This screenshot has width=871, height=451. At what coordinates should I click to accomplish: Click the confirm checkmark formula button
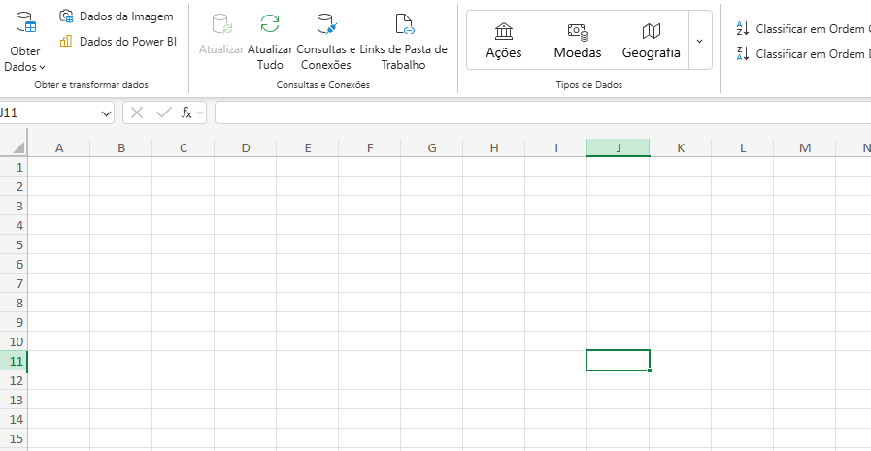point(164,113)
